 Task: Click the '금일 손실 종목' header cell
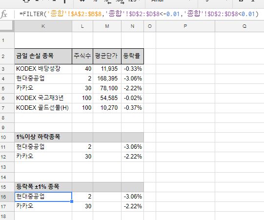click(43, 56)
